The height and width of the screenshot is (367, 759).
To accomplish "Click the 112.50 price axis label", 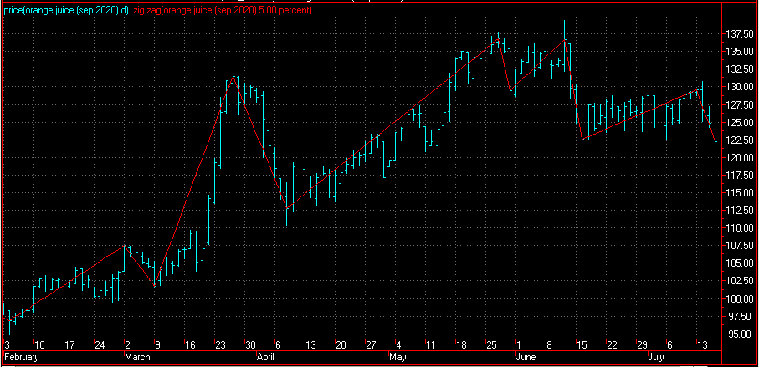I will [x=740, y=211].
